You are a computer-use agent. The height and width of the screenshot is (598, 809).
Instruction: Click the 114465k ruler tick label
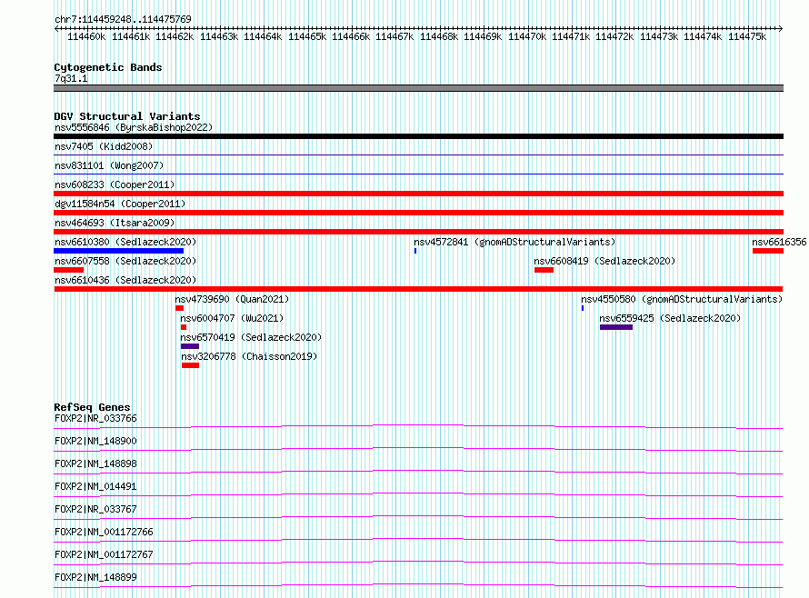coord(307,36)
